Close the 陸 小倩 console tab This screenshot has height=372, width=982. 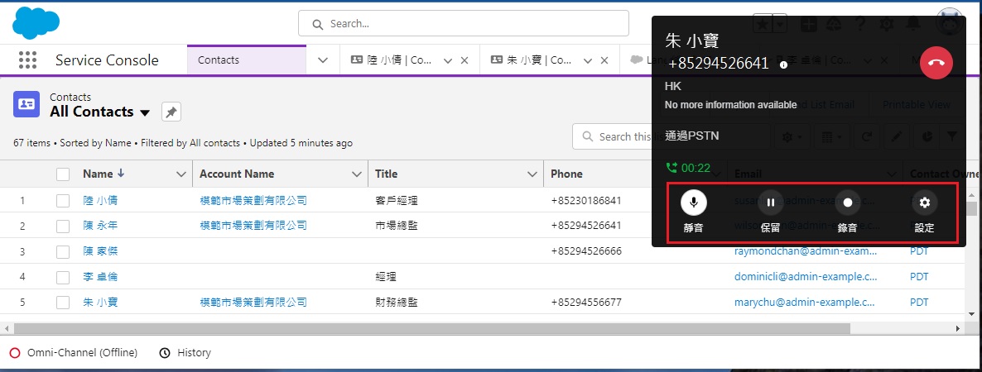[464, 60]
